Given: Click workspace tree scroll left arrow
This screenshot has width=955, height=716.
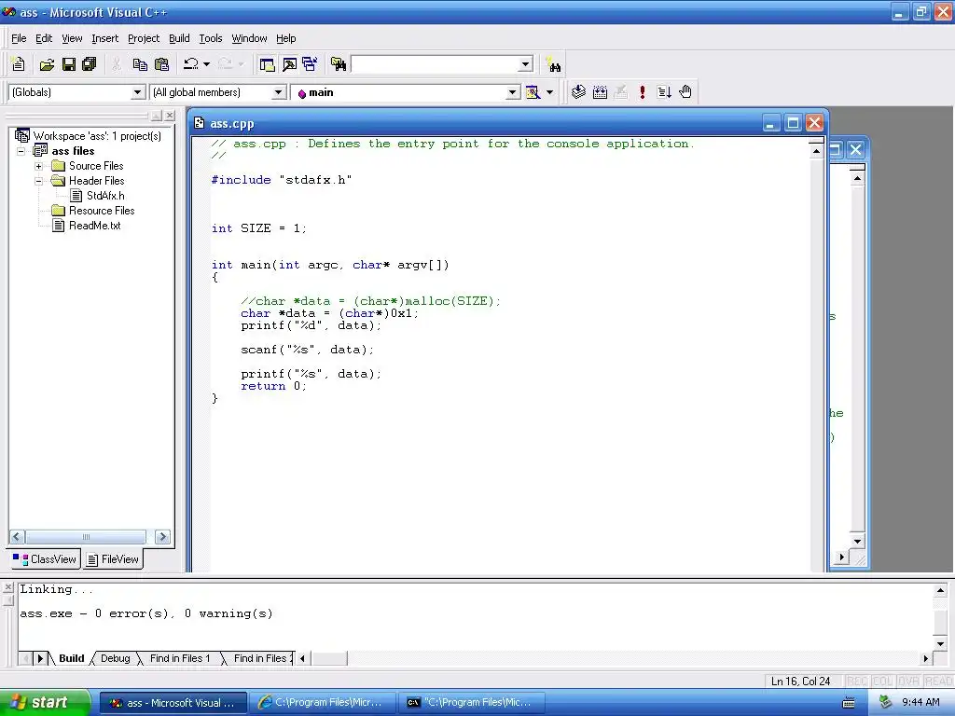Looking at the screenshot, I should pyautogui.click(x=17, y=536).
